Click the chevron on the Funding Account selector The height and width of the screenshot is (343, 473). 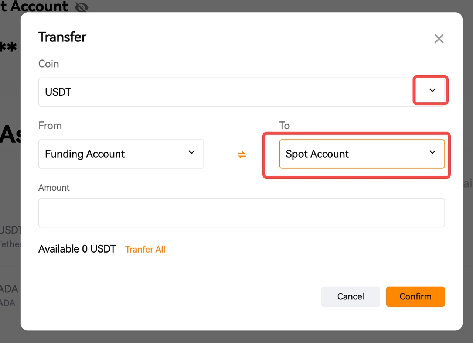pyautogui.click(x=192, y=152)
